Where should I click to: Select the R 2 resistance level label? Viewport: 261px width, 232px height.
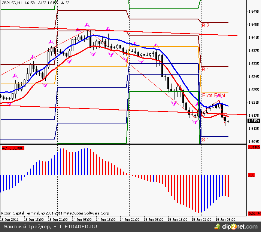[206, 25]
